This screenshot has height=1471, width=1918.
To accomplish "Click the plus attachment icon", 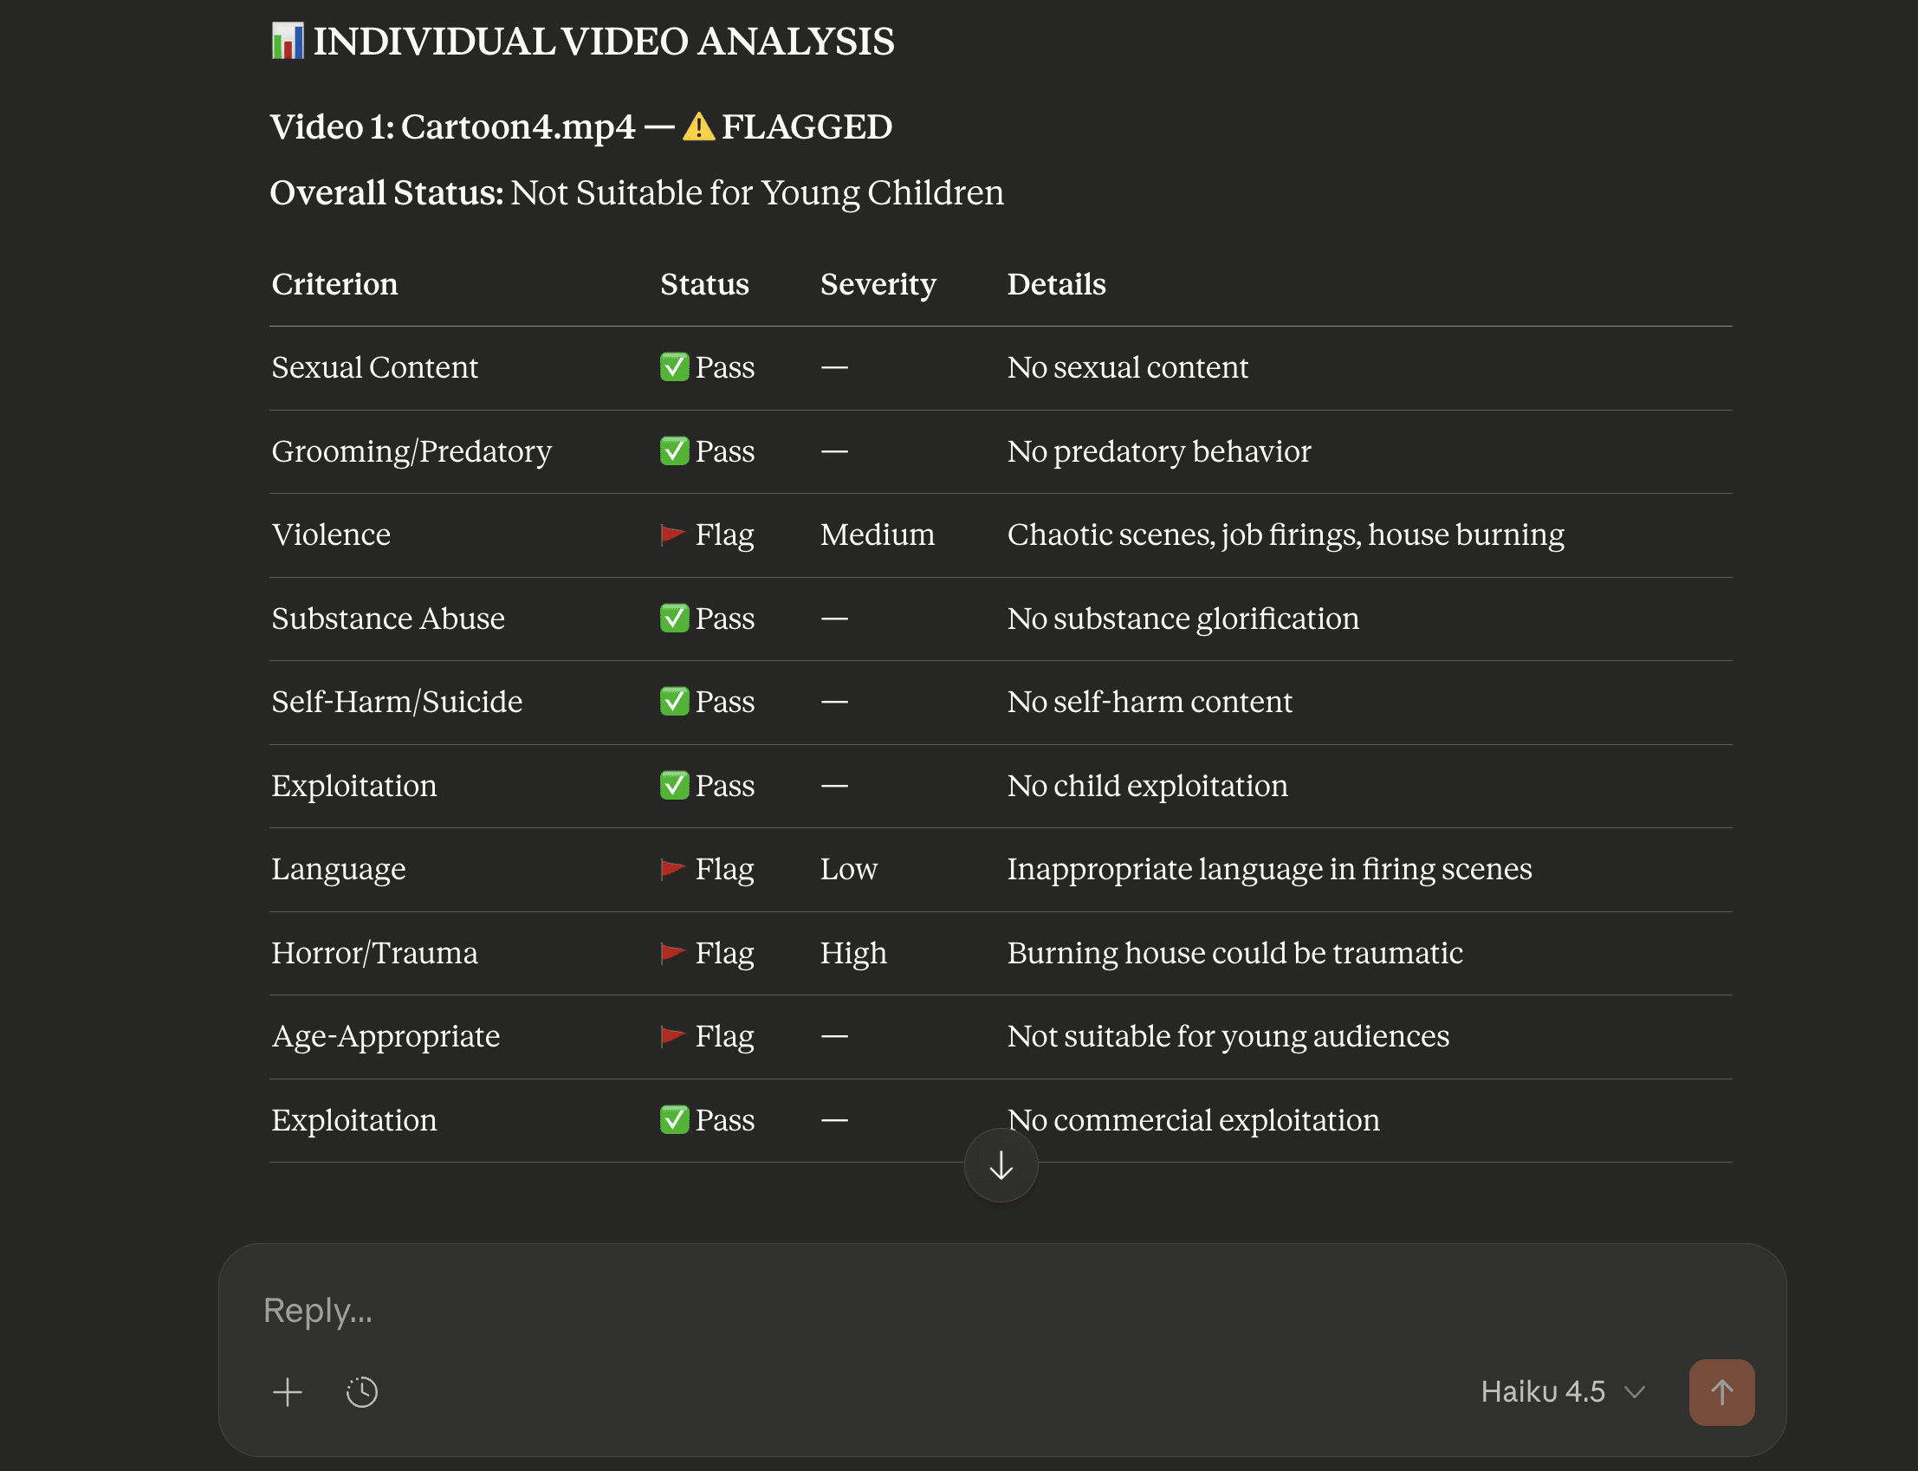I will click(287, 1391).
